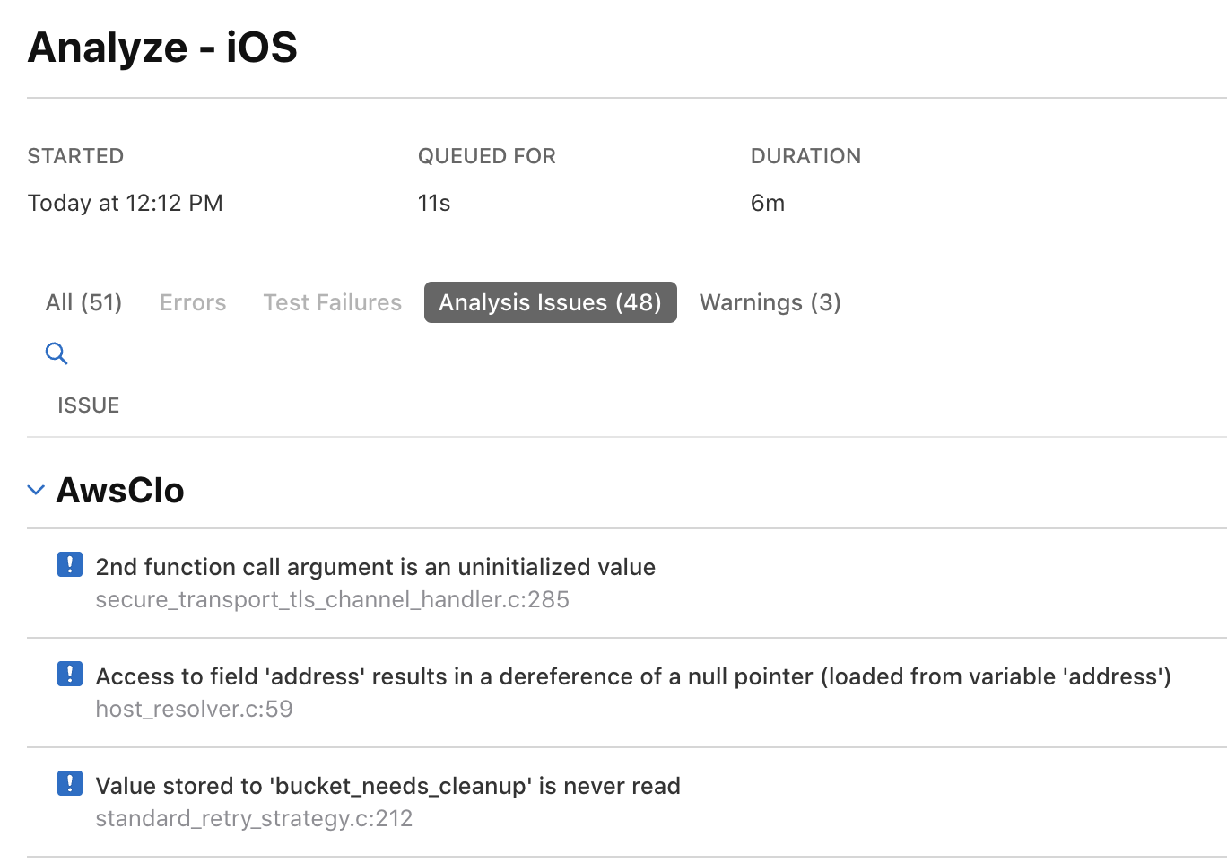This screenshot has width=1227, height=863.
Task: Click the icon beside the null pointer issue
Action: pos(70,674)
